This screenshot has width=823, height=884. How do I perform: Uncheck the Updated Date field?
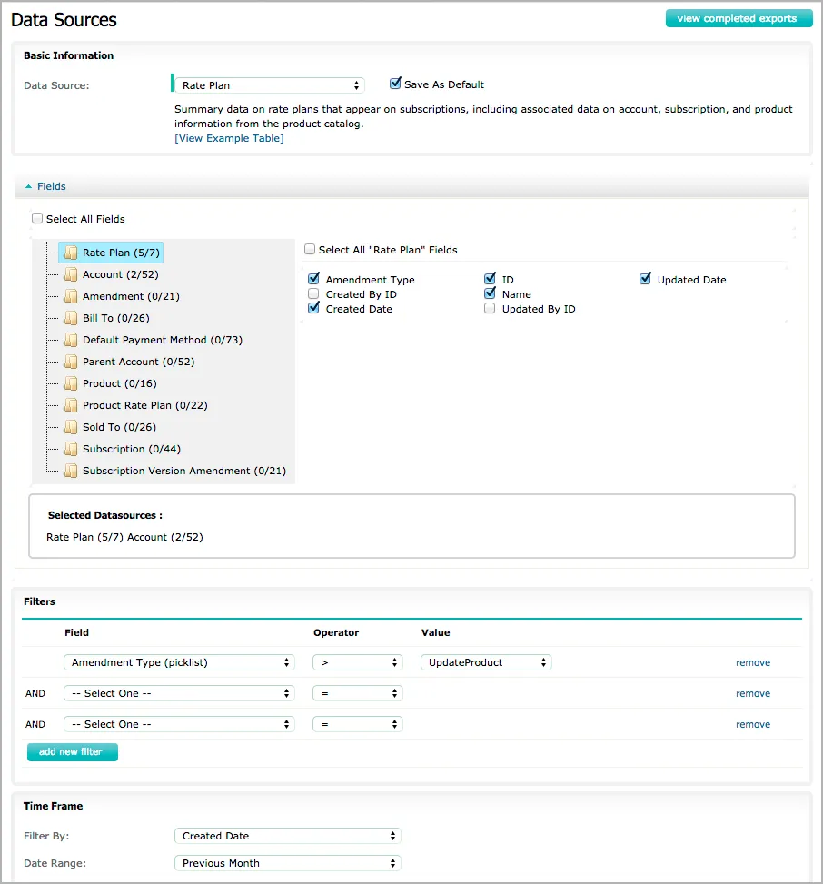[x=646, y=279]
